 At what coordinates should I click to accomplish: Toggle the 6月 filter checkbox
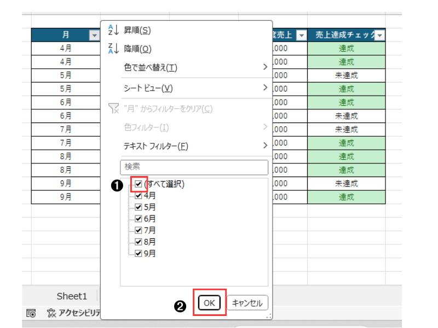pos(139,219)
